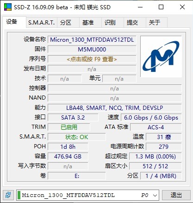Click POH value 1d 8h
The height and width of the screenshot is (203, 193).
pos(68,147)
